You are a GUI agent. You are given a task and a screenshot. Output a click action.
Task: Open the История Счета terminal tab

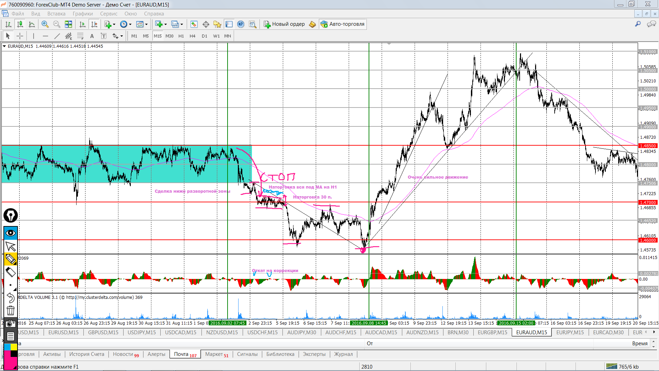coord(87,354)
